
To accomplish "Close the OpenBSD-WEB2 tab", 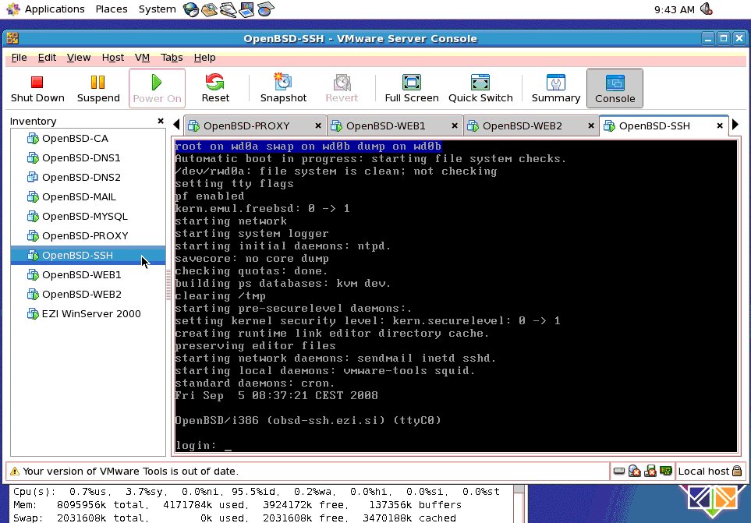I will click(590, 125).
